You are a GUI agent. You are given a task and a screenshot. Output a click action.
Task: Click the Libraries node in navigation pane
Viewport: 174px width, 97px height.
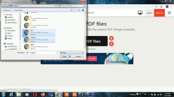(8, 28)
